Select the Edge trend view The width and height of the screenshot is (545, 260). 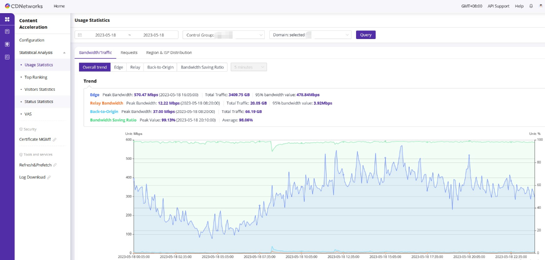pyautogui.click(x=119, y=67)
